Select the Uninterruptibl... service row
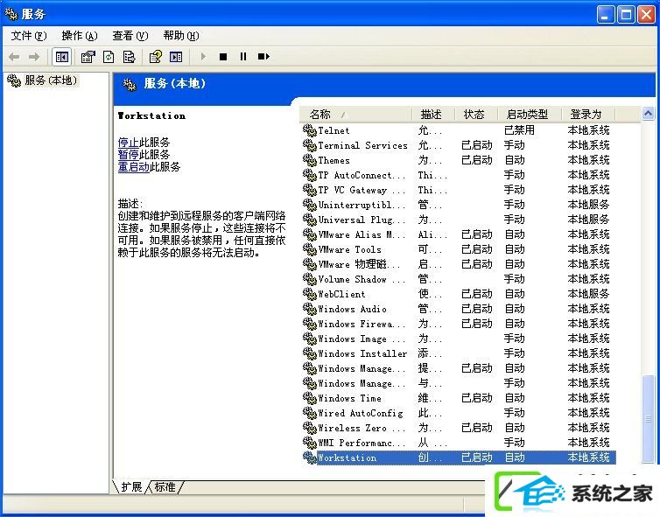The image size is (660, 517). (x=459, y=205)
